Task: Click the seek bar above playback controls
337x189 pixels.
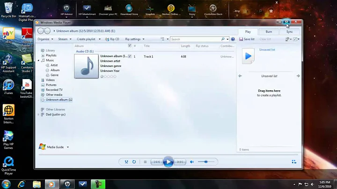Action: (168, 154)
